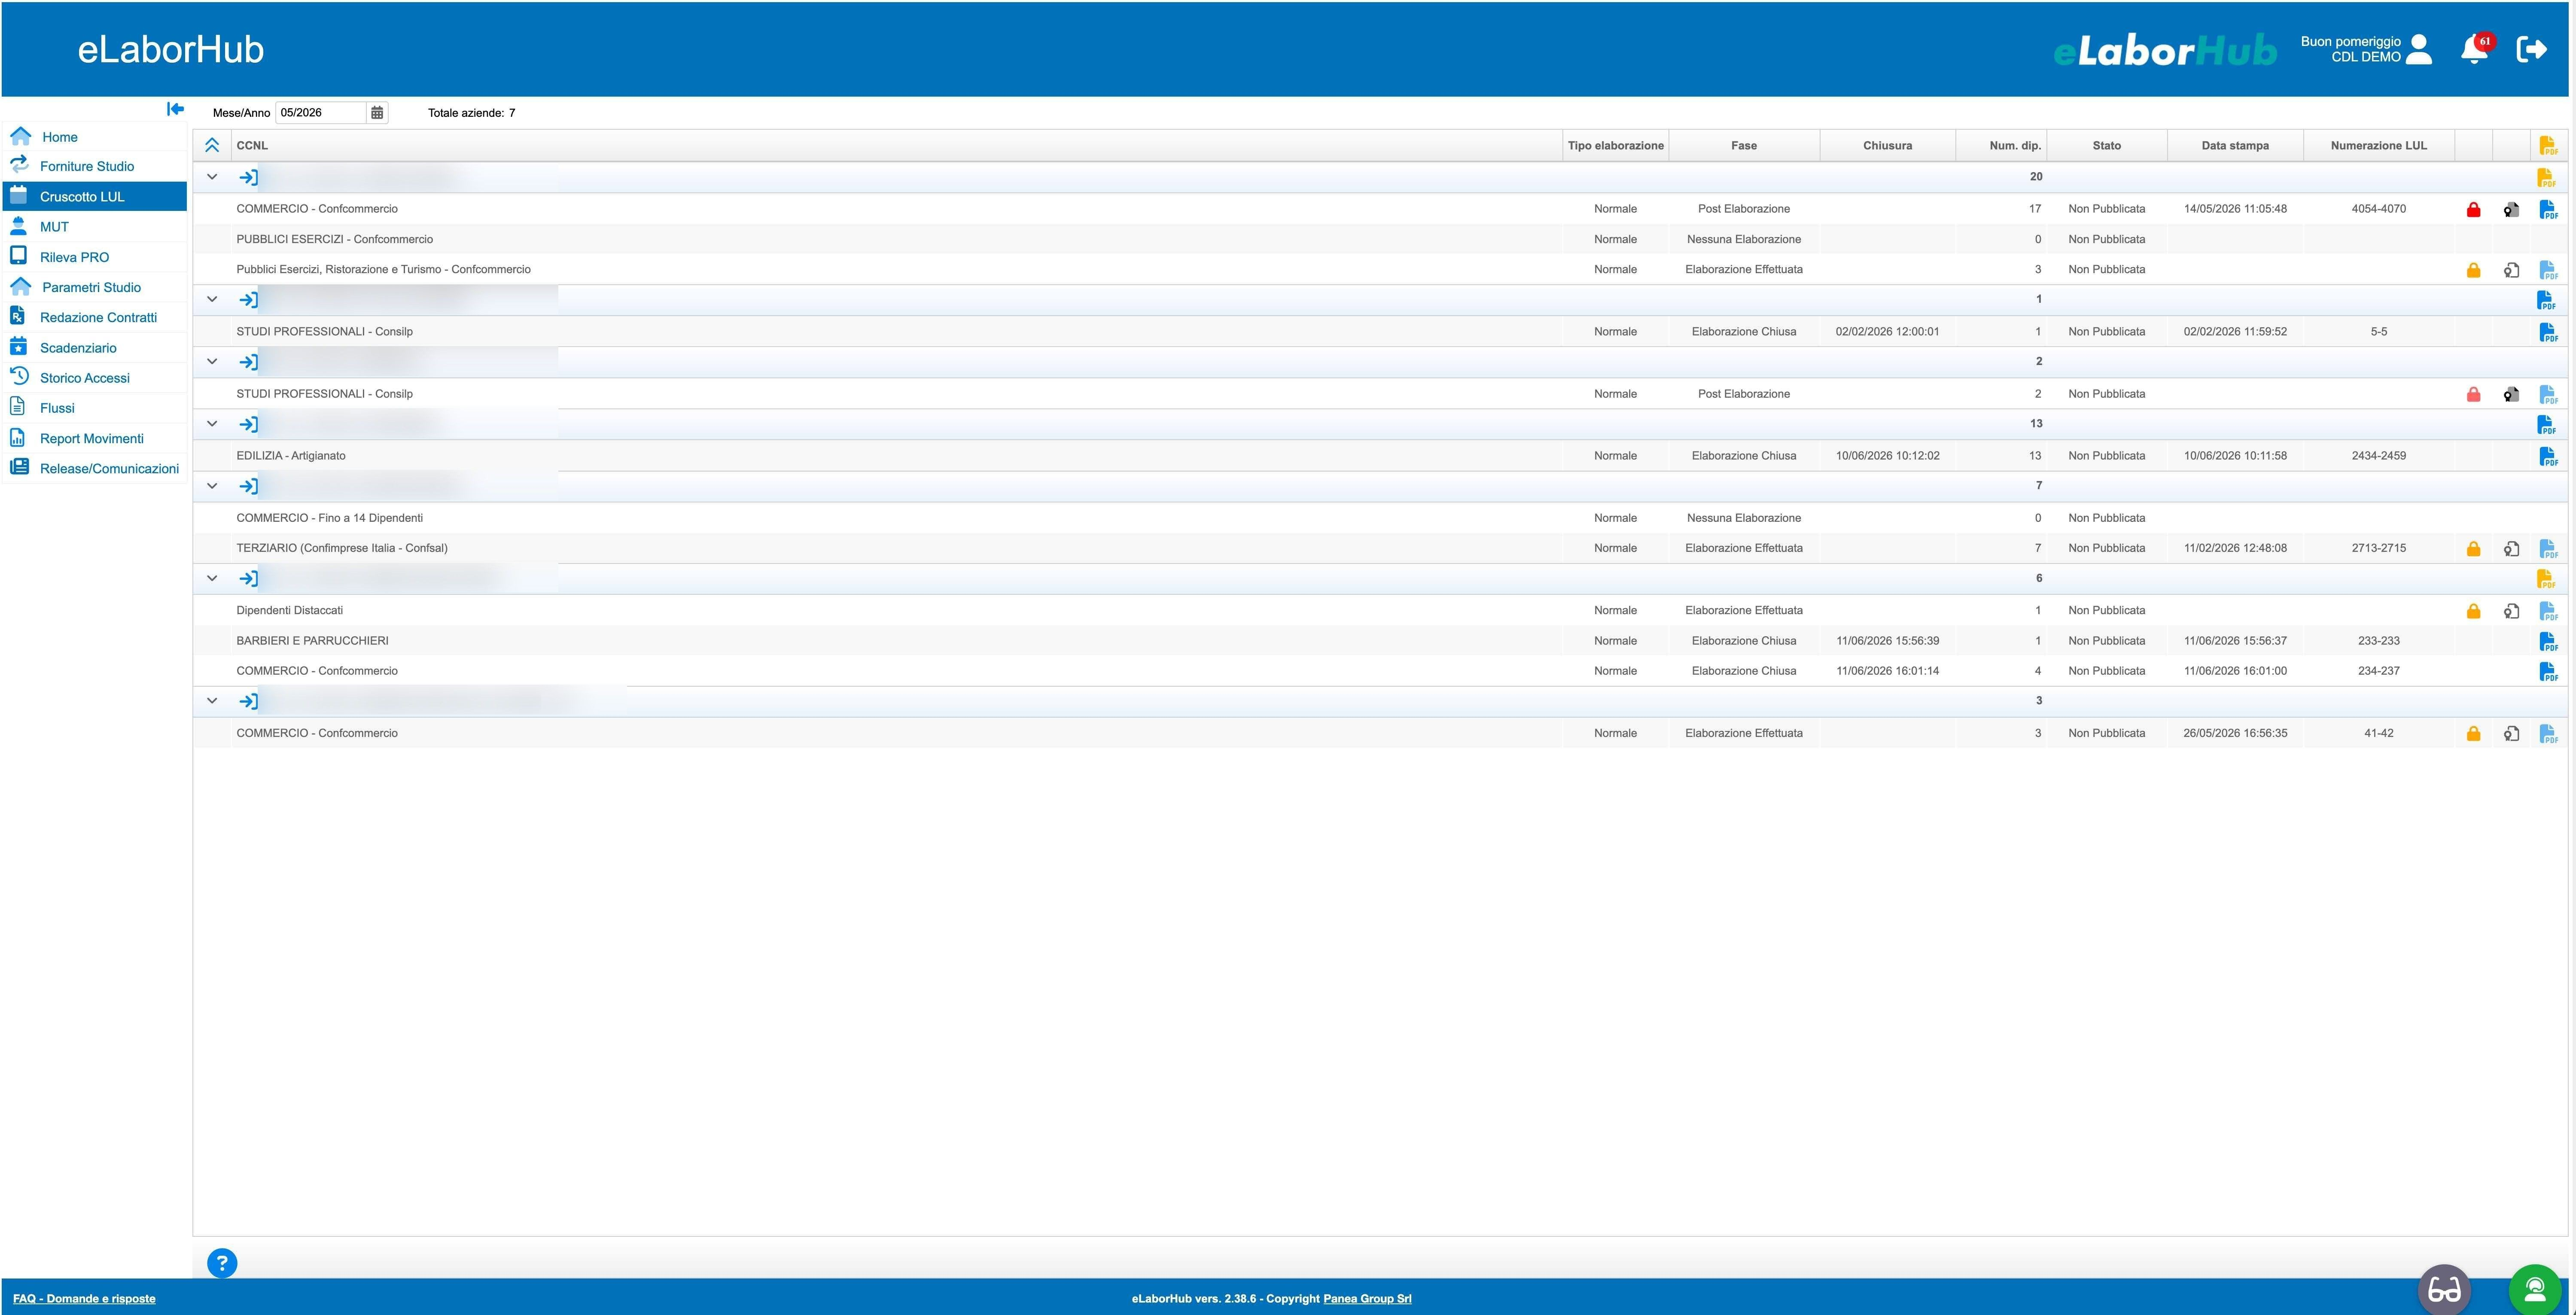
Task: Collapse the group above the 41-42 row
Action: point(212,701)
